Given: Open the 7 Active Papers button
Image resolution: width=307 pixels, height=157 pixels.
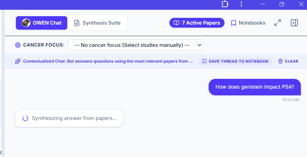Looking at the screenshot, I should coord(197,23).
